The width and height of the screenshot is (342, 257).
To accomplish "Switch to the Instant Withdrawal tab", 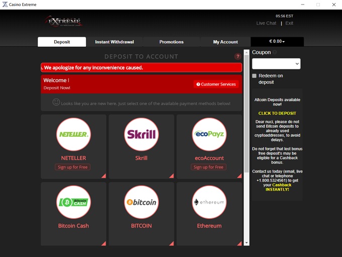I will 114,42.
